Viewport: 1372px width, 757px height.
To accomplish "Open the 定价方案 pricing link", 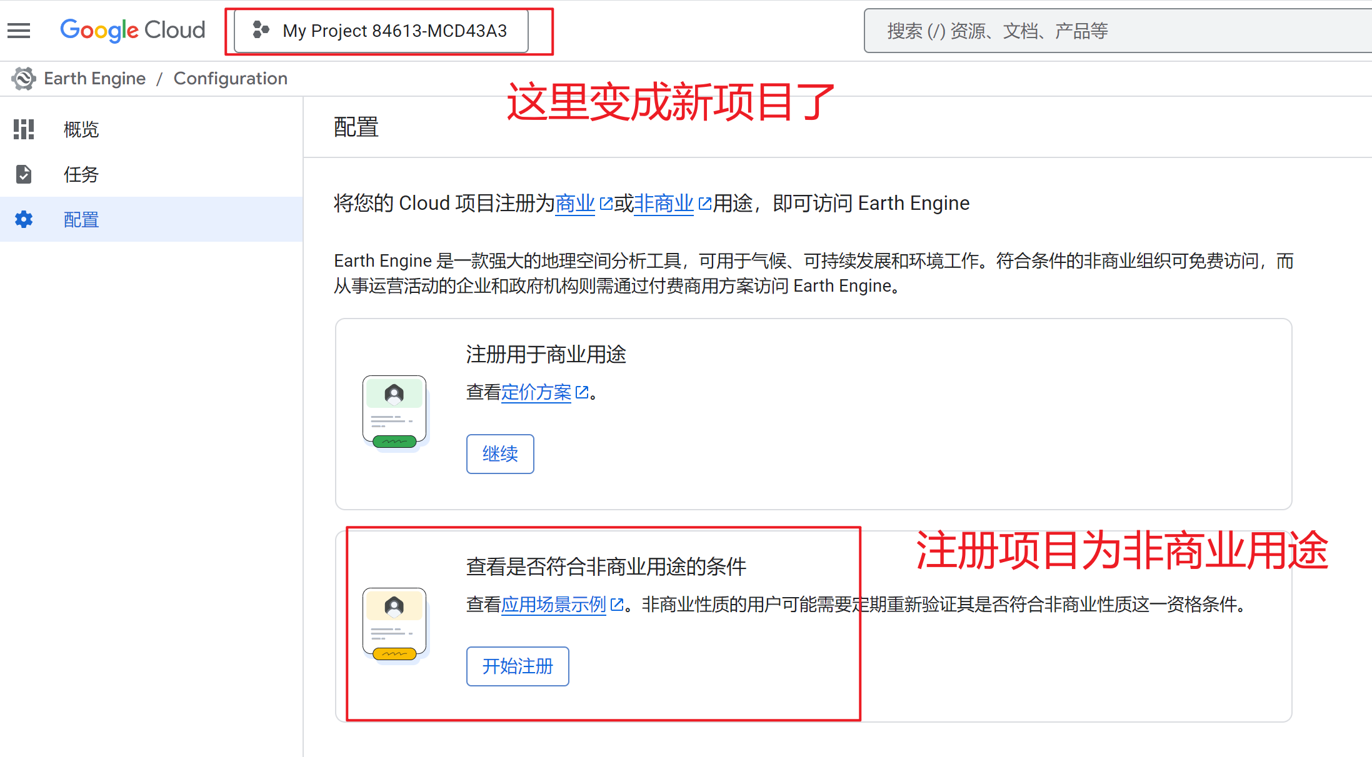I will (536, 392).
